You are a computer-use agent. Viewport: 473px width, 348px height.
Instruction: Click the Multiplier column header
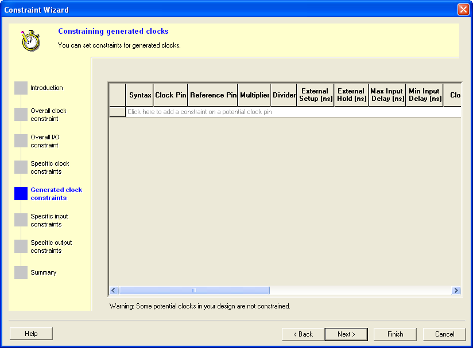[x=254, y=95]
